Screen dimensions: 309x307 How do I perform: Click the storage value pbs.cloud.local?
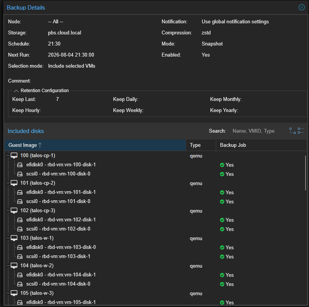click(x=65, y=33)
